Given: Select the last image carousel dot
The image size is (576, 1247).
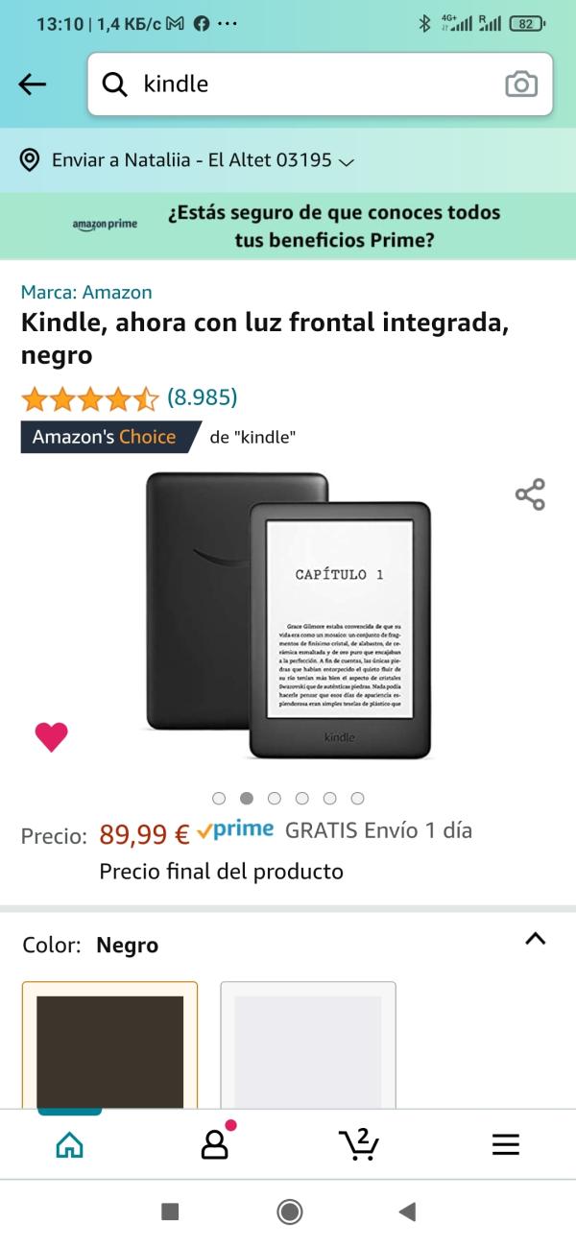Looking at the screenshot, I should point(357,798).
